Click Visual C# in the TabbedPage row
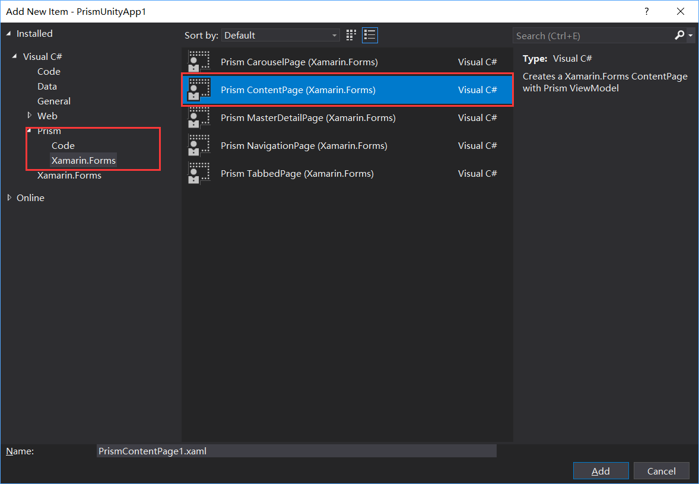 (478, 173)
